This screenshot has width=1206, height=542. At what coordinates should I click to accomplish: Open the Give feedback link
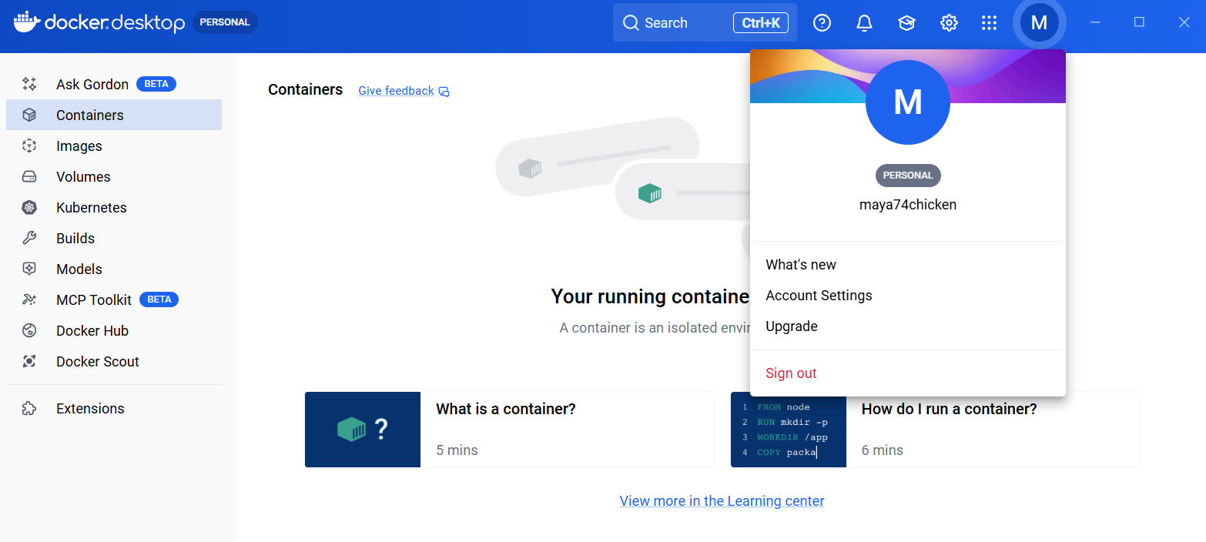click(x=397, y=91)
